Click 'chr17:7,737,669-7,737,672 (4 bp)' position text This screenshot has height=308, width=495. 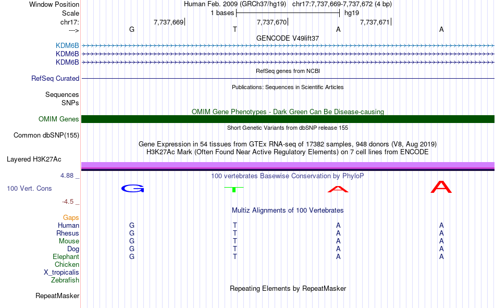point(342,4)
